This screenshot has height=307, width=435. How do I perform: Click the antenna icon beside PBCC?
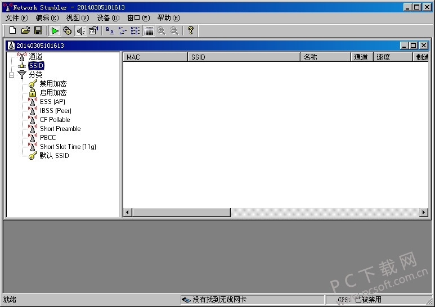[33, 137]
